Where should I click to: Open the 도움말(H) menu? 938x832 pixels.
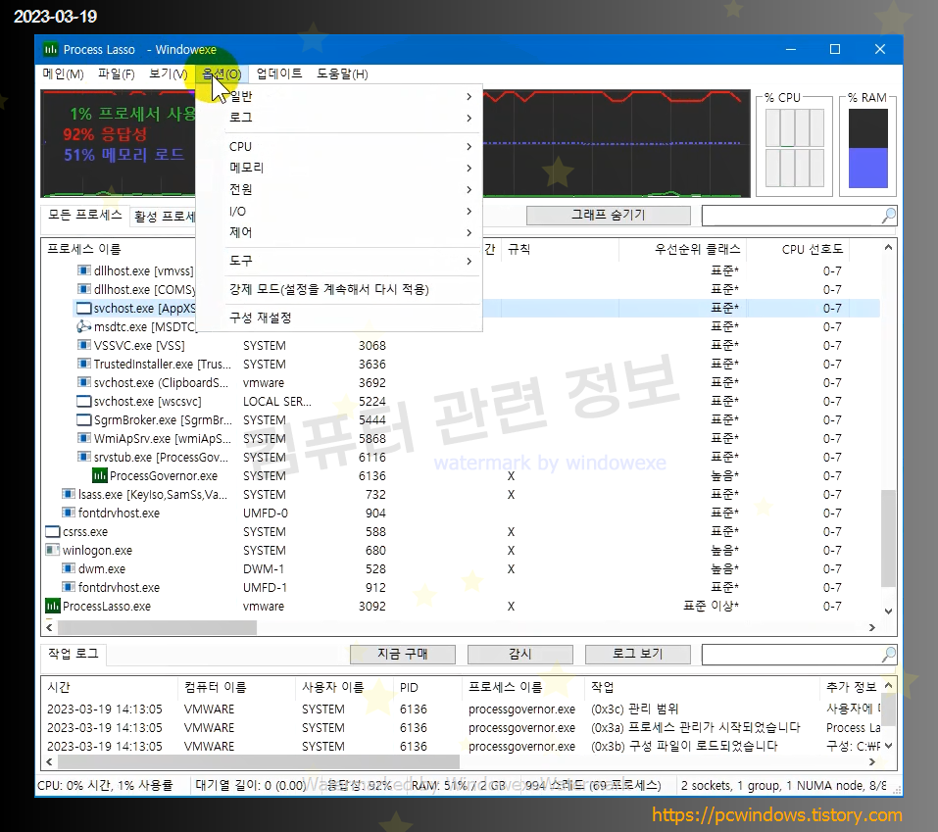[342, 74]
